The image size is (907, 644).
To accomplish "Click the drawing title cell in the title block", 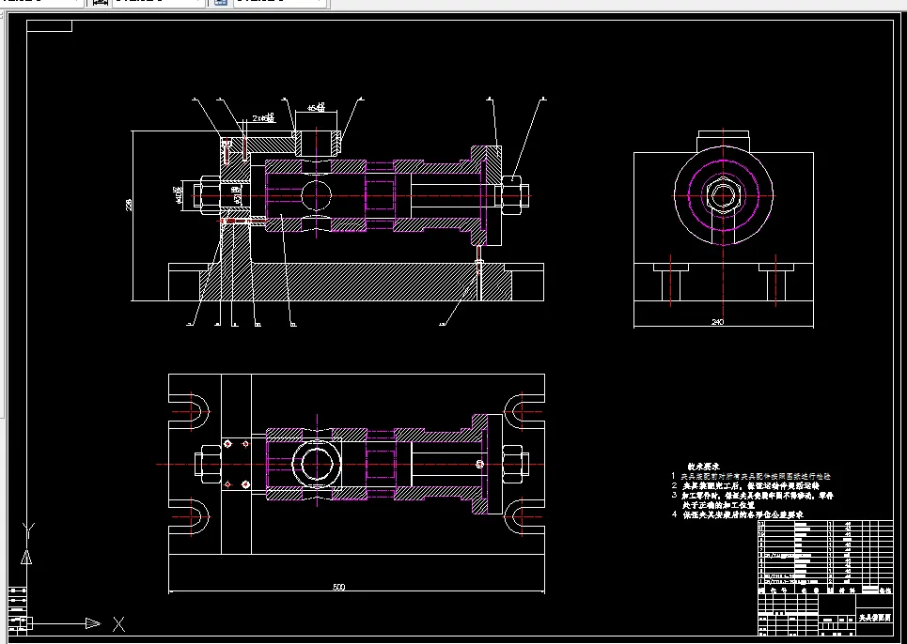I will (x=874, y=618).
